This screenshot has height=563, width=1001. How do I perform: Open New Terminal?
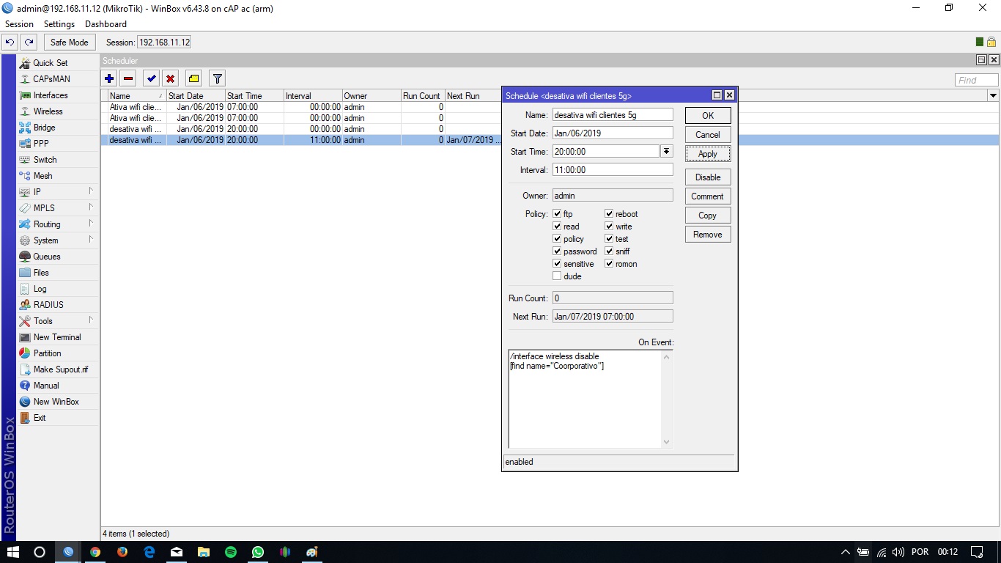[57, 337]
